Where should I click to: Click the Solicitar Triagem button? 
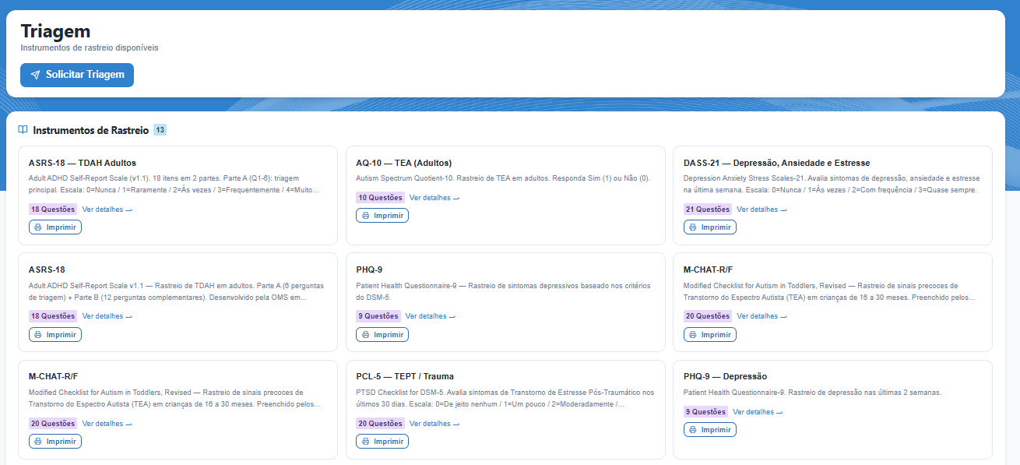(x=77, y=75)
